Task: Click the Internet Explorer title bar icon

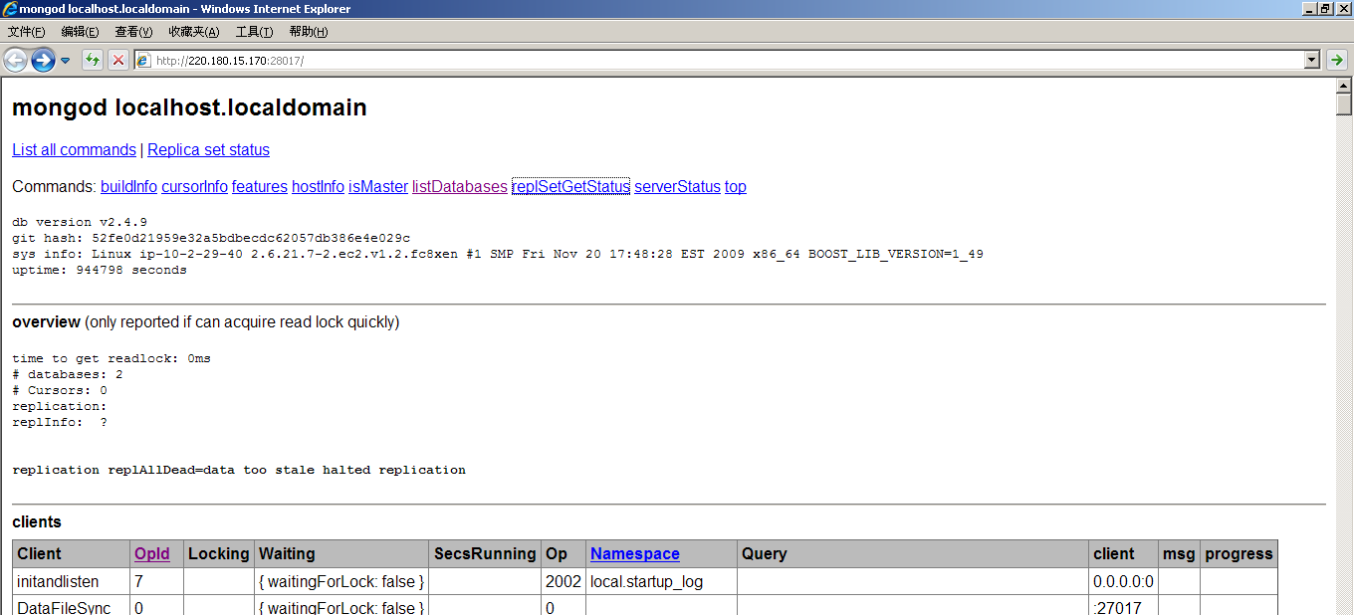Action: [10, 9]
